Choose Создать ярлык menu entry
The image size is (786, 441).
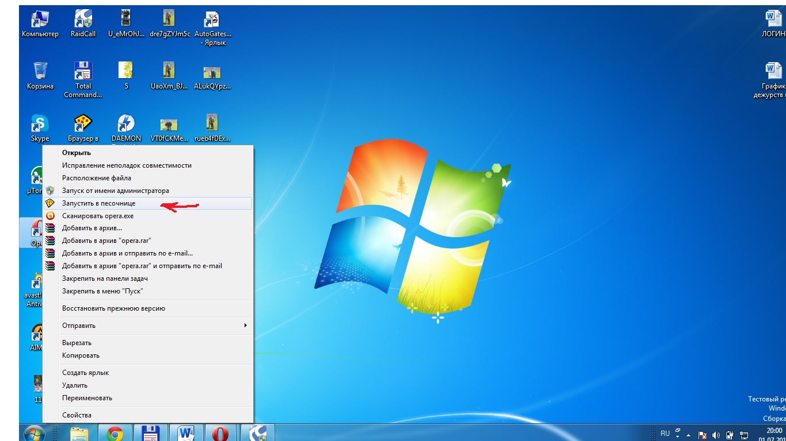pyautogui.click(x=148, y=373)
